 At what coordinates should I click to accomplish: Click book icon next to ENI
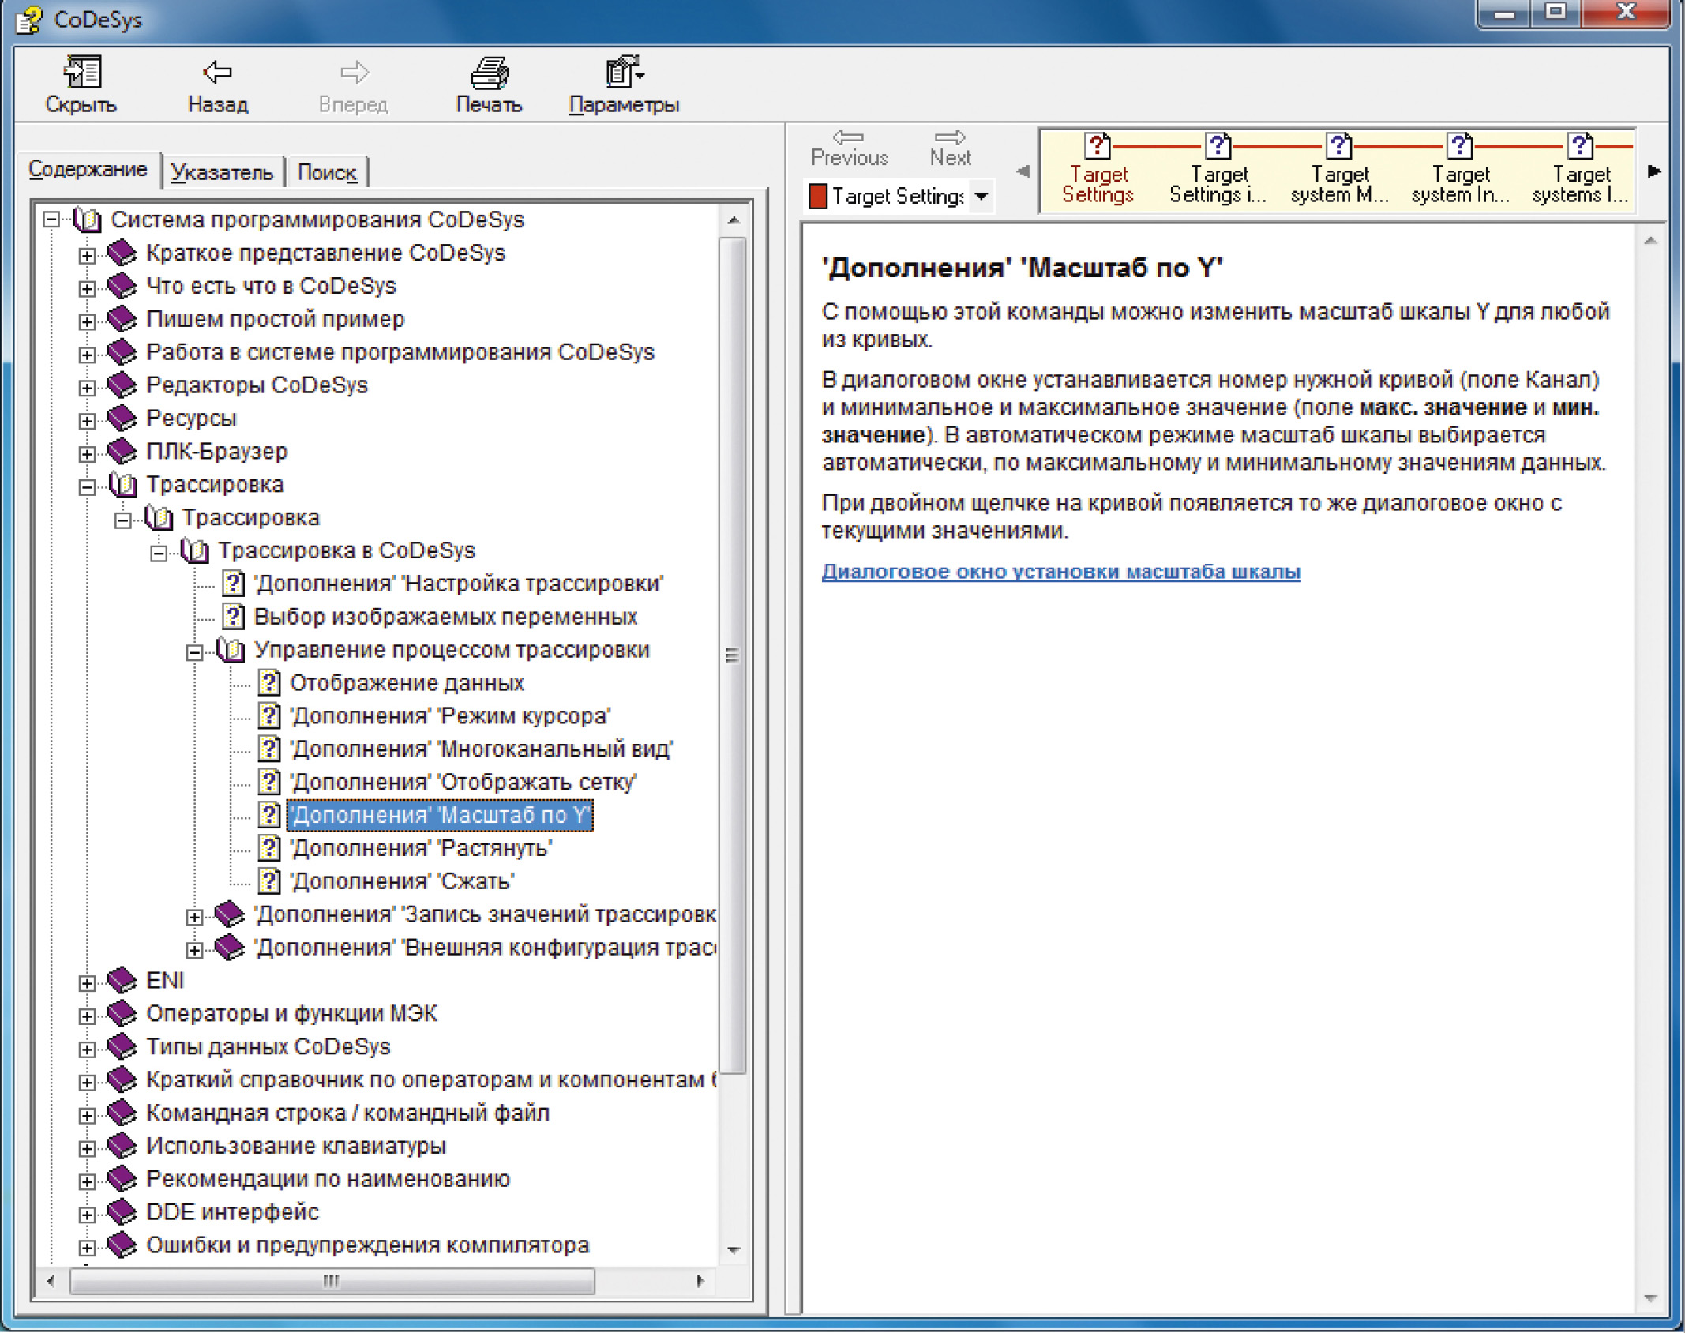(122, 980)
